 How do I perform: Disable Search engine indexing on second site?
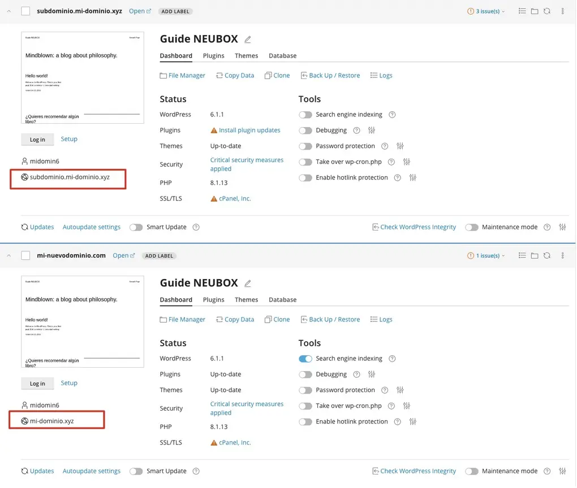click(305, 359)
